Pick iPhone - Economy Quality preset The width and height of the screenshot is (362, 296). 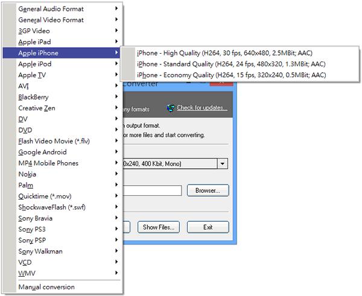pyautogui.click(x=231, y=75)
